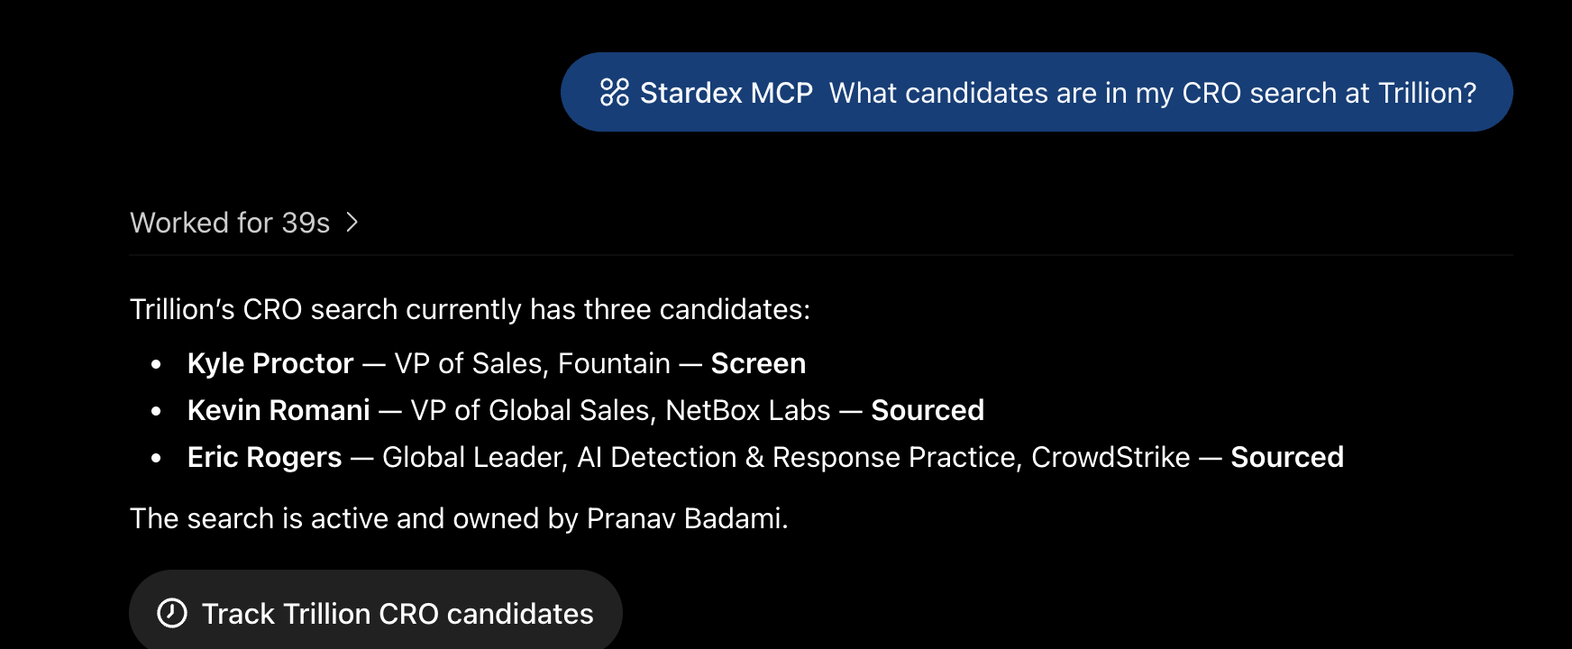This screenshot has width=1572, height=649.
Task: Click candidate name Kyle Proctor
Action: (x=270, y=363)
